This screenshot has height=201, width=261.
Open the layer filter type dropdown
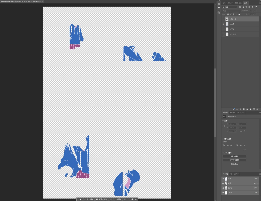229,7
